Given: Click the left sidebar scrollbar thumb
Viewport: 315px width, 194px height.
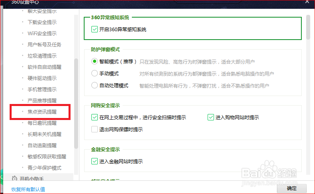Looking at the screenshot, I should coord(76,103).
